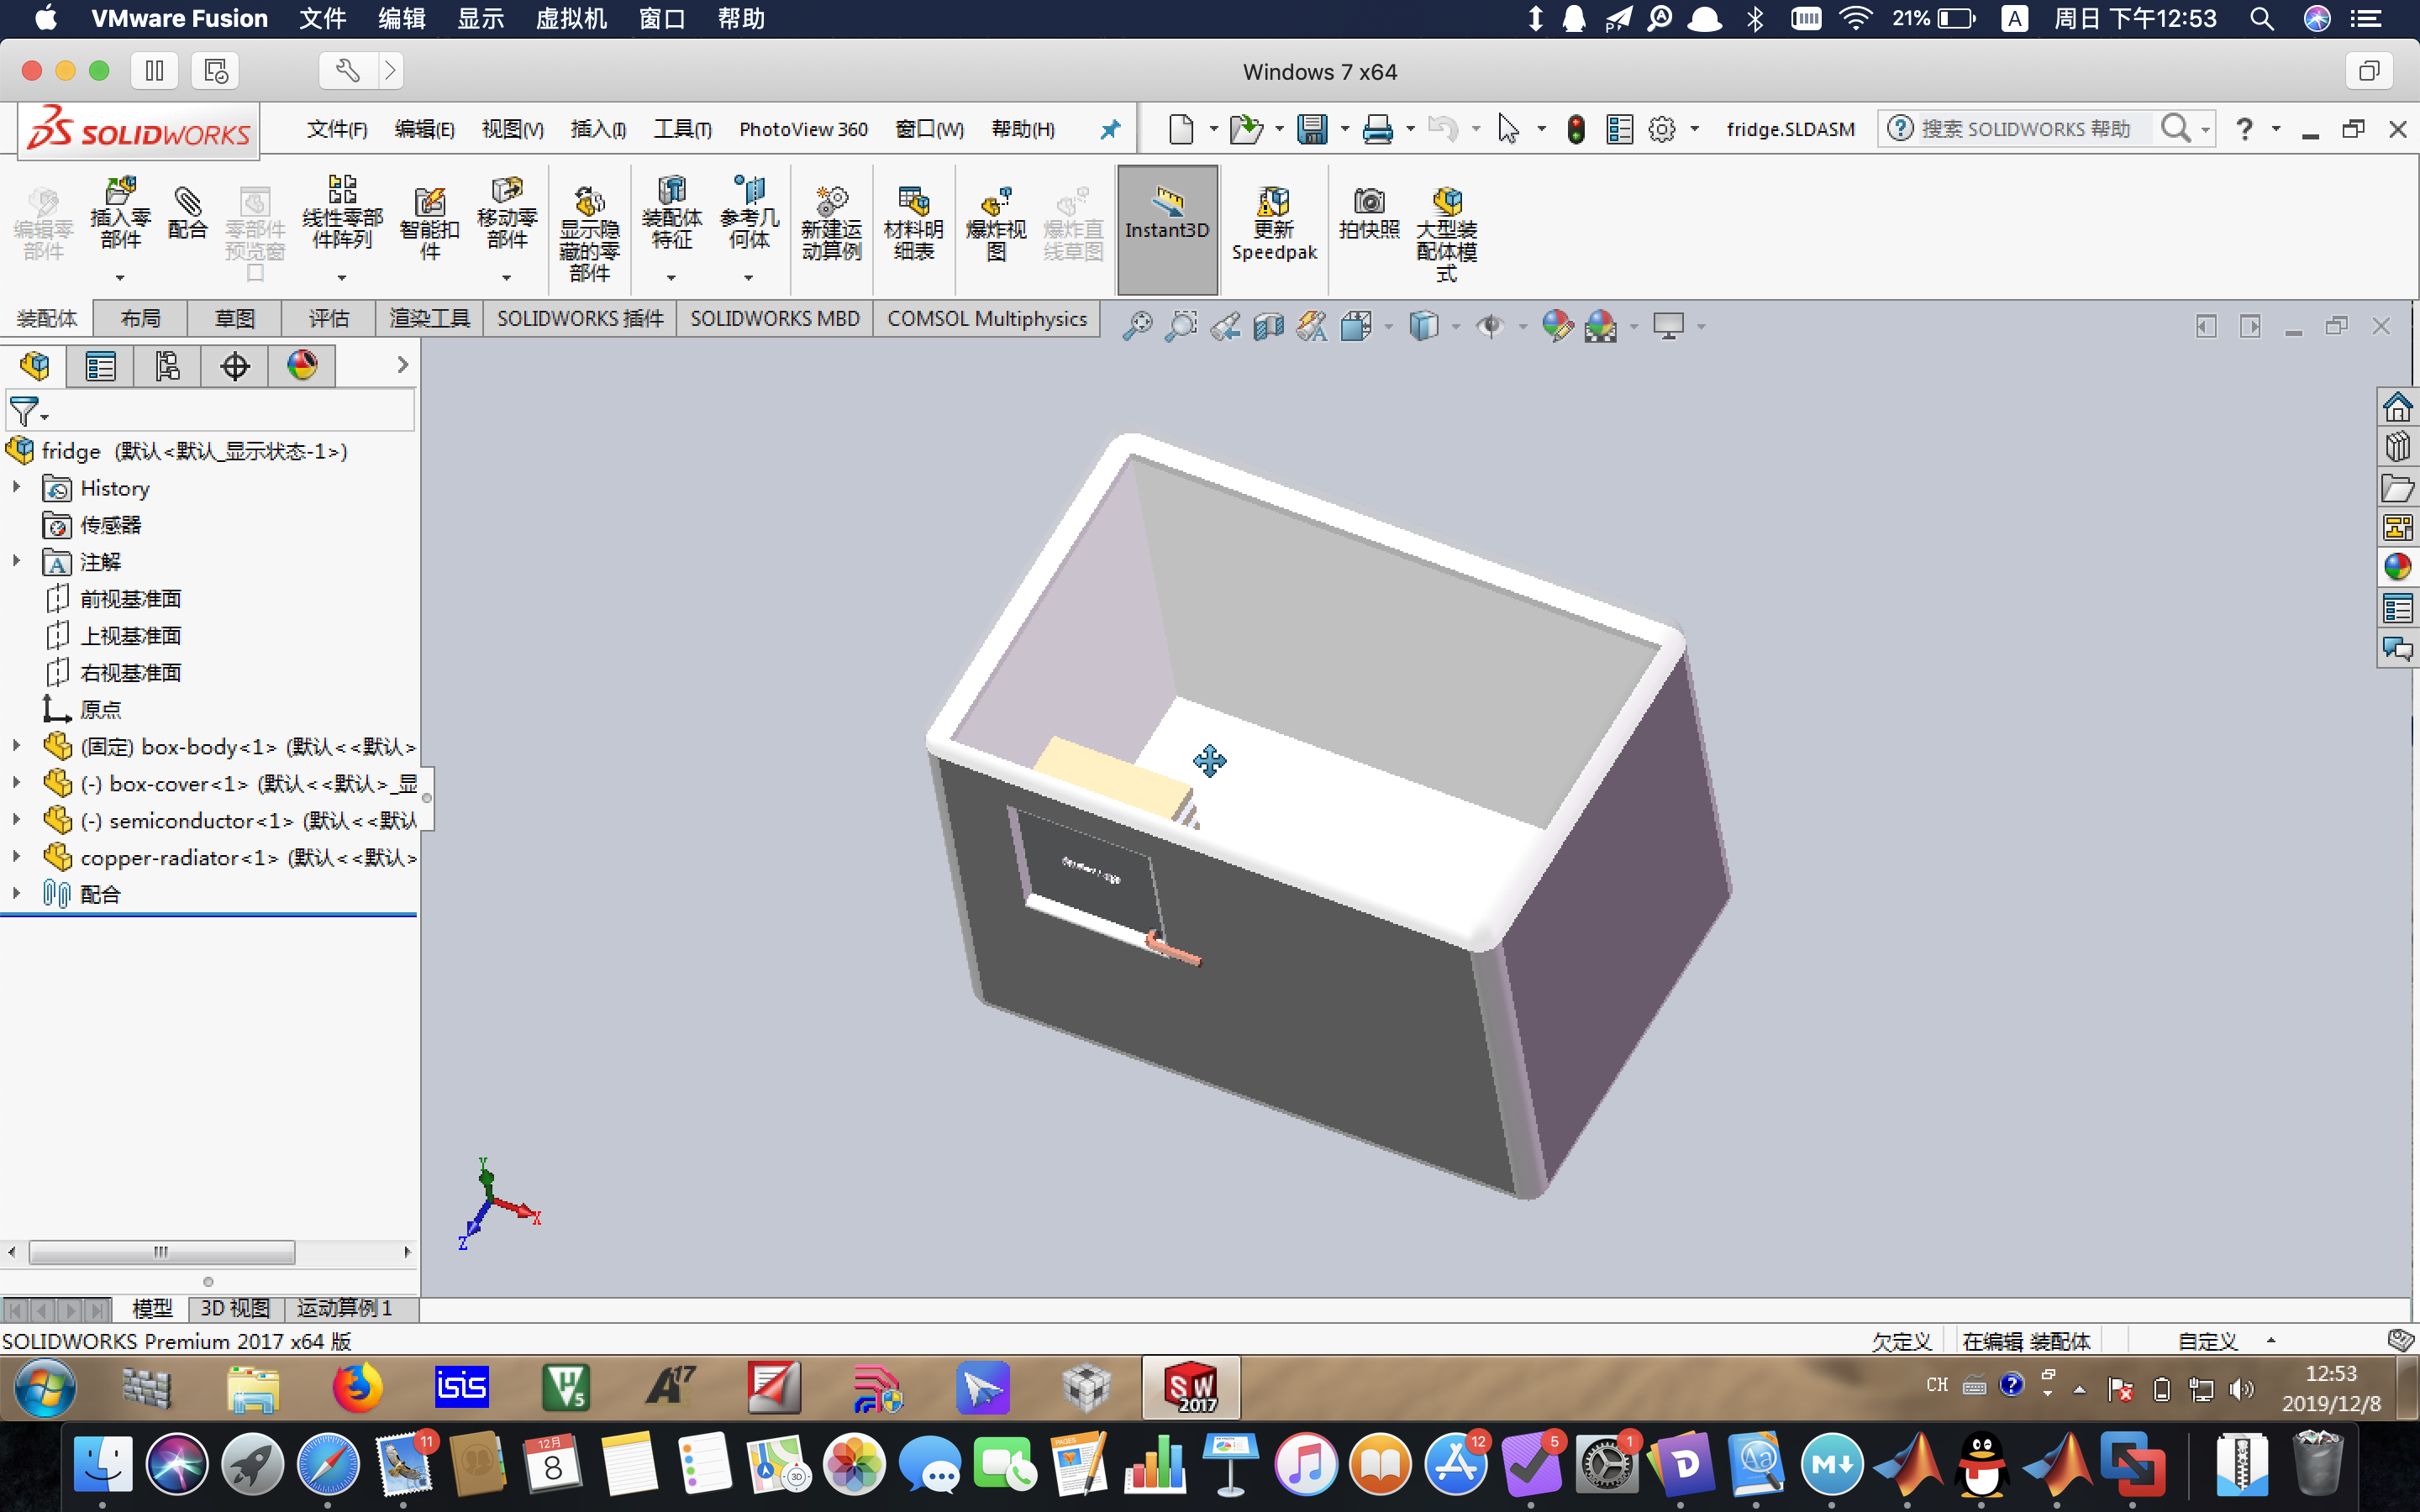Click the SOLIDWORKS help search field
Image resolution: width=2420 pixels, height=1512 pixels.
[2025, 129]
